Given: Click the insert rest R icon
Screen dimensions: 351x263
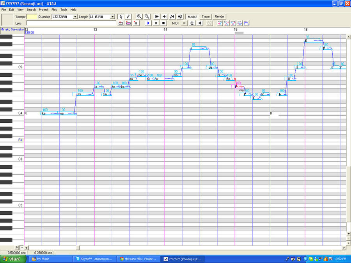Looking at the screenshot, I should pos(136,23).
